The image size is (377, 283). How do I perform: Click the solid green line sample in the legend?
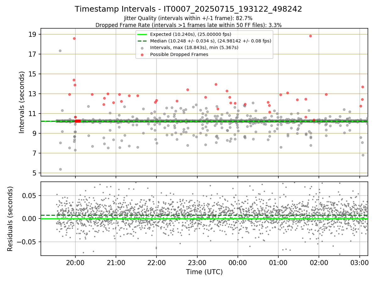coord(142,34)
